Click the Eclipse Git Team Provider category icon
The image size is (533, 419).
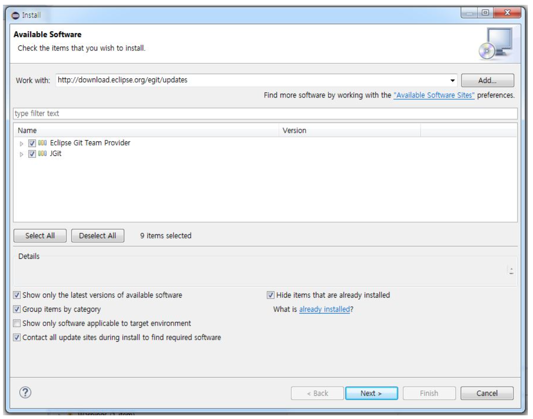point(43,143)
